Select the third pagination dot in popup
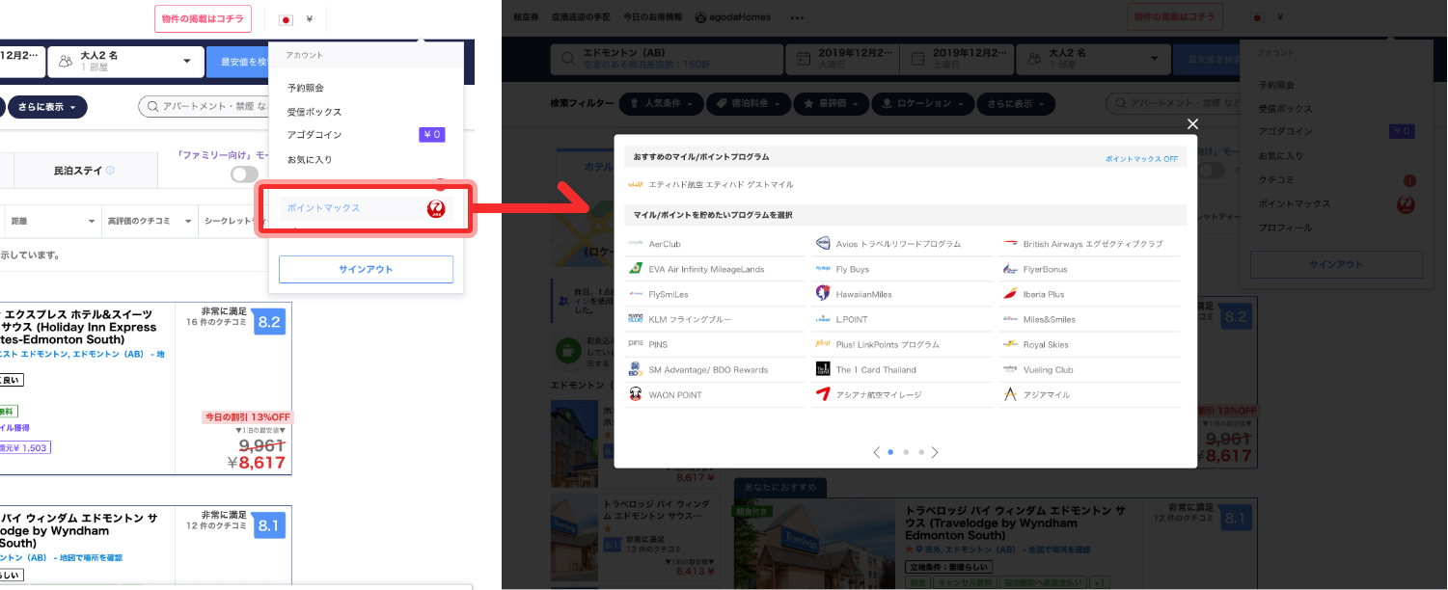 [x=921, y=451]
